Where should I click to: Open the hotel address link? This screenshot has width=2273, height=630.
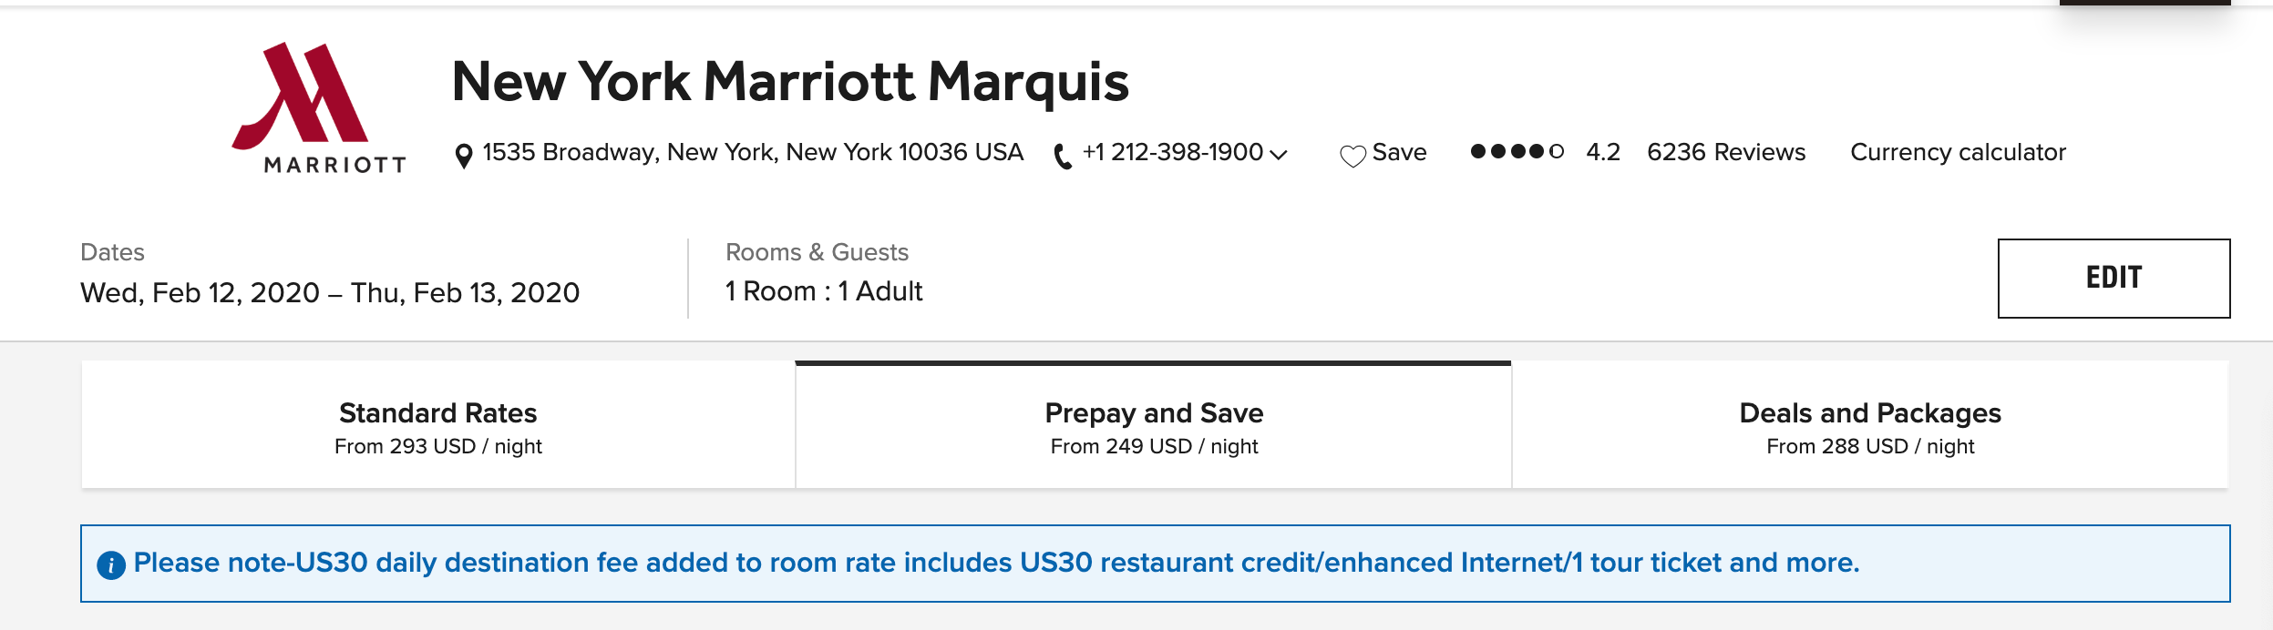pyautogui.click(x=753, y=152)
